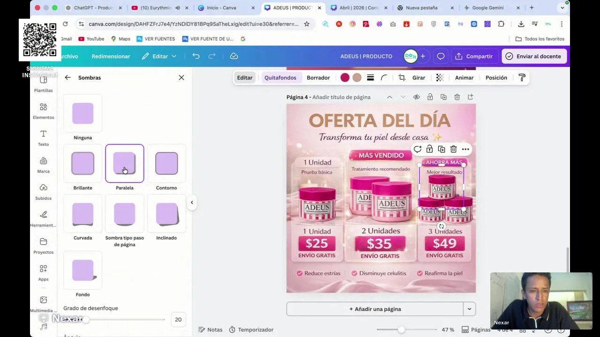Select the crop tool

pos(402,78)
